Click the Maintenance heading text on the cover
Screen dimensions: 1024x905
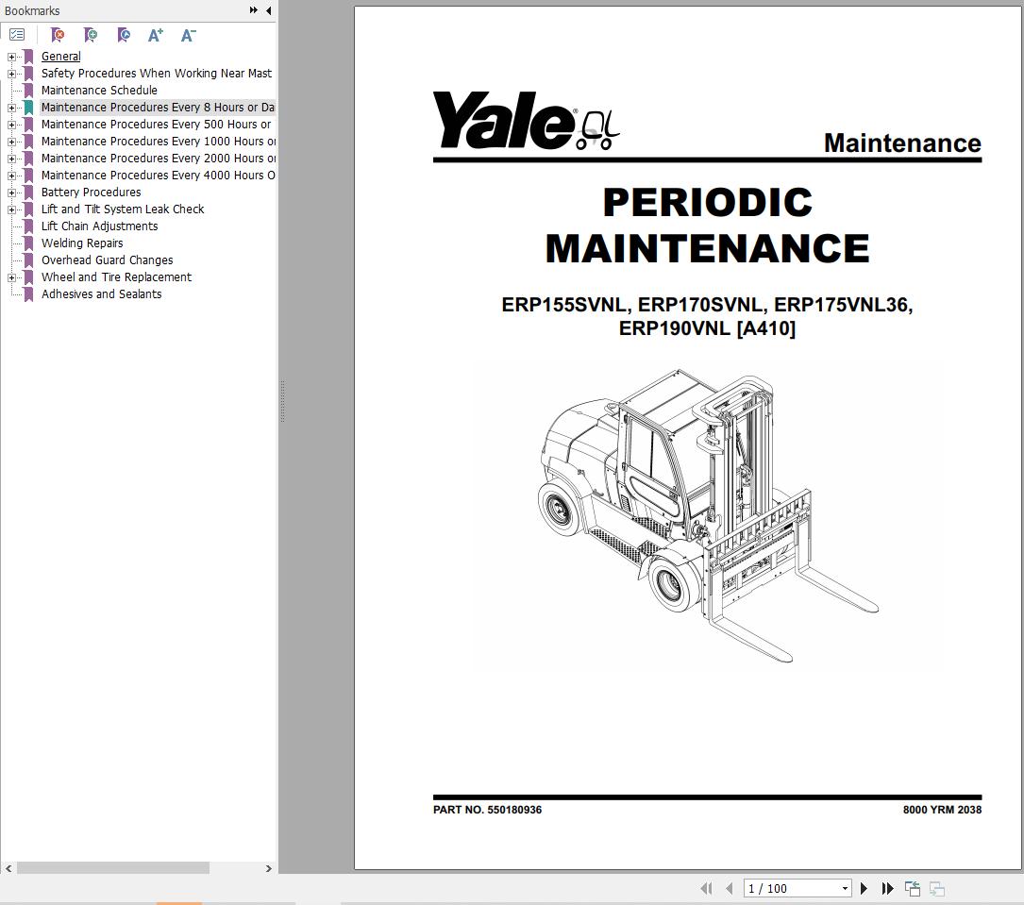point(902,143)
